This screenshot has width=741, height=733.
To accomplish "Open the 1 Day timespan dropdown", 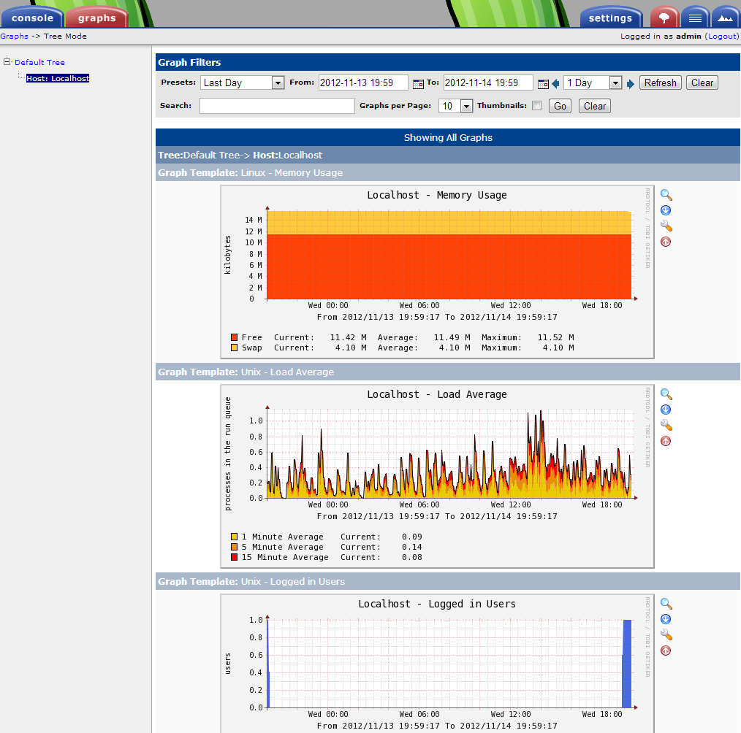I will click(x=593, y=83).
